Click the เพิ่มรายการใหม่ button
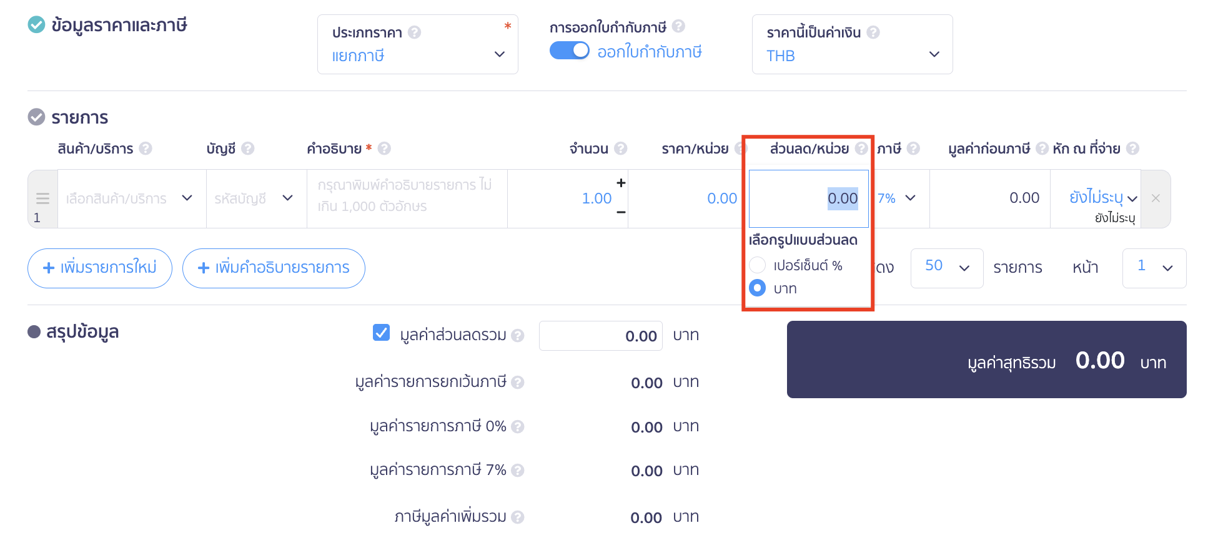This screenshot has width=1208, height=538. 100,268
